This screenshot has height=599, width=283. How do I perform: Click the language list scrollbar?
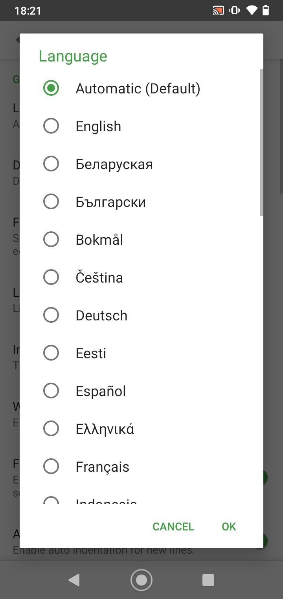(261, 142)
